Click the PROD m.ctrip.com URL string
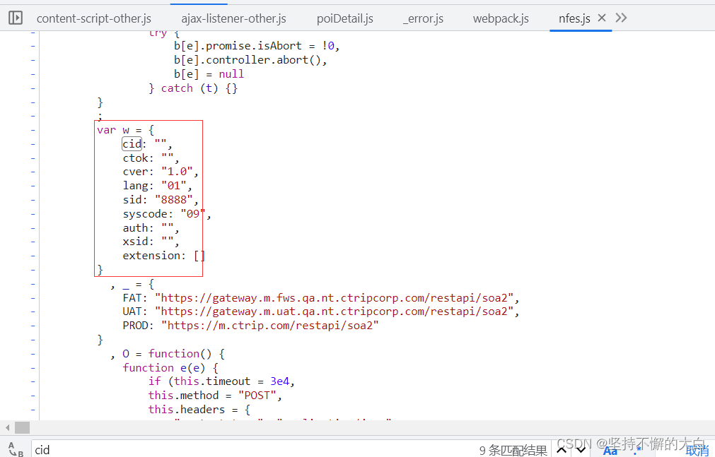Viewport: 715px width, 457px height. coord(270,326)
